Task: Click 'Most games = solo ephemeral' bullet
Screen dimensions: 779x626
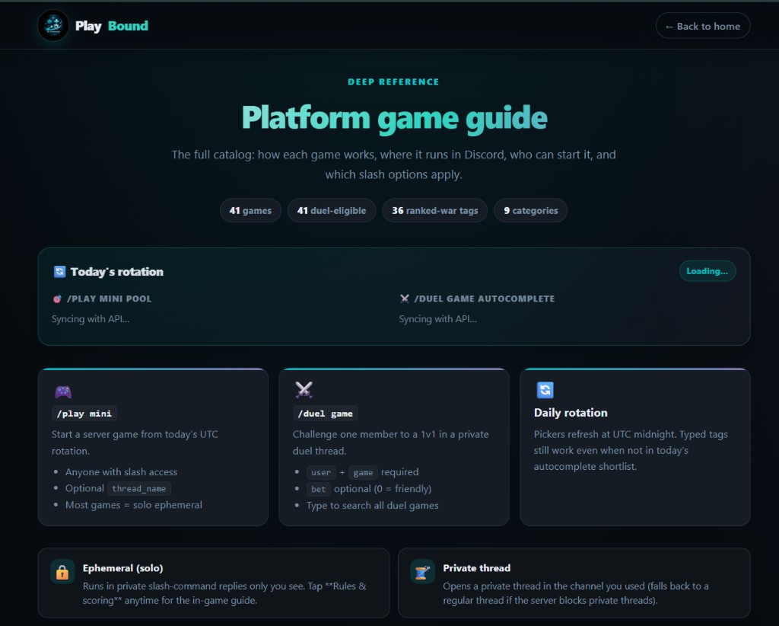Action: tap(134, 505)
